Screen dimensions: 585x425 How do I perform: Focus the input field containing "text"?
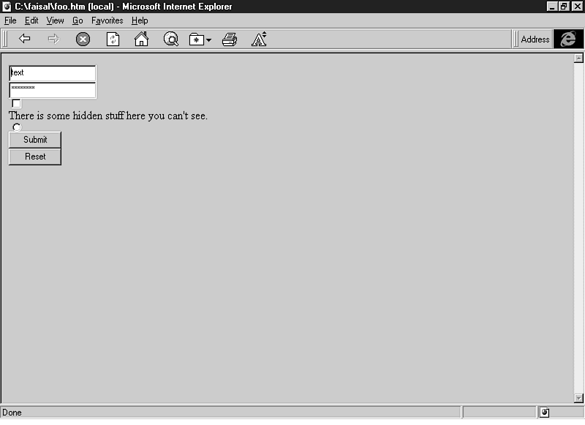(x=53, y=73)
